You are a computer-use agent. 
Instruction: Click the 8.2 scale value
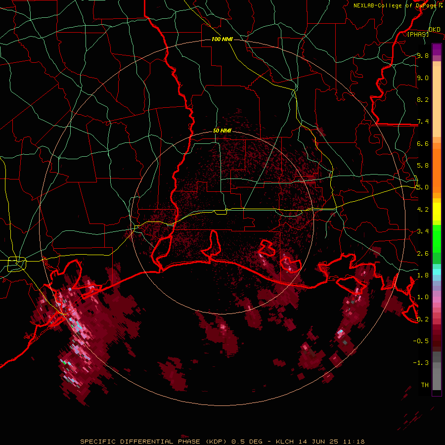pos(423,99)
